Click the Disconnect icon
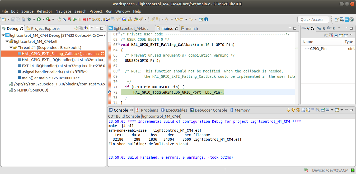Screen dimensions: 356x174 point(88,19)
